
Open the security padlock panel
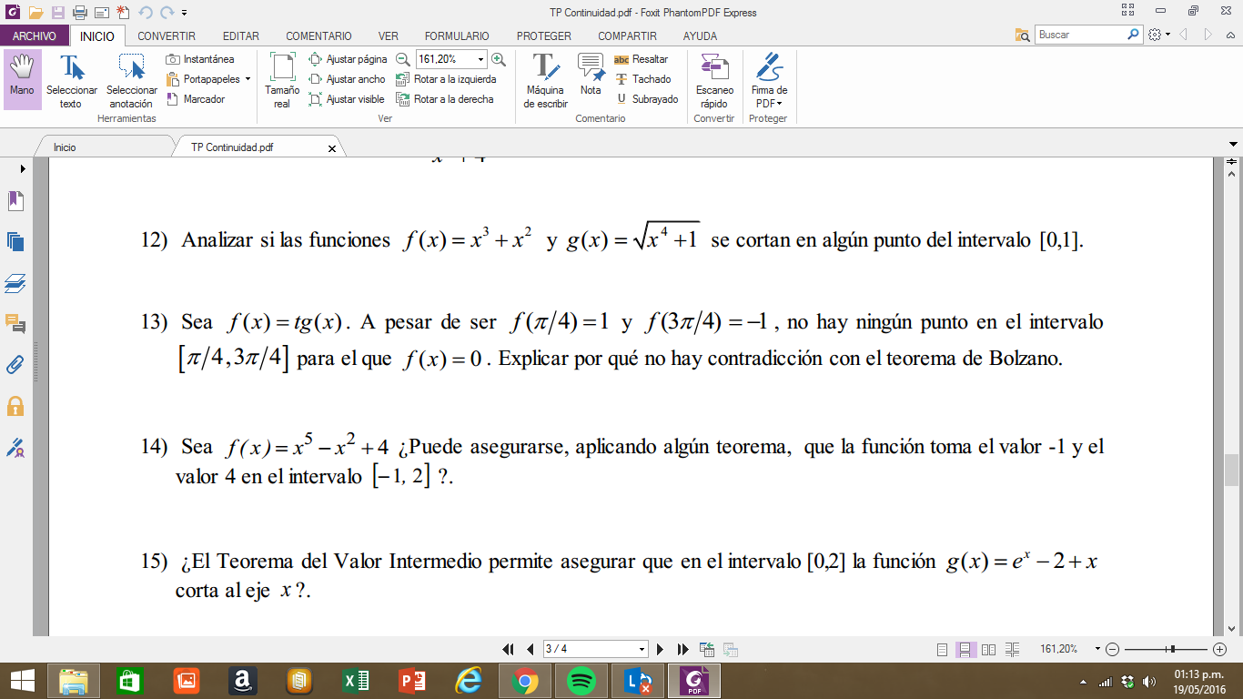point(15,406)
